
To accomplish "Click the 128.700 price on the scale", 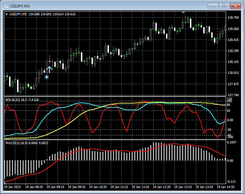I will point(233,18).
